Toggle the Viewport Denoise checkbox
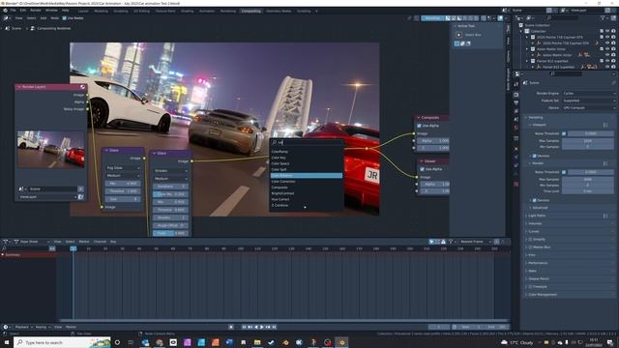The height and width of the screenshot is (348, 619). click(x=535, y=156)
